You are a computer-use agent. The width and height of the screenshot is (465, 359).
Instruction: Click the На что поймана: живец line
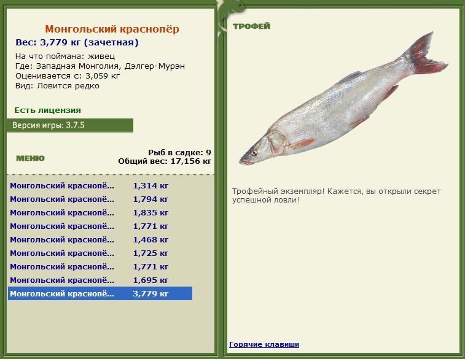[65, 56]
